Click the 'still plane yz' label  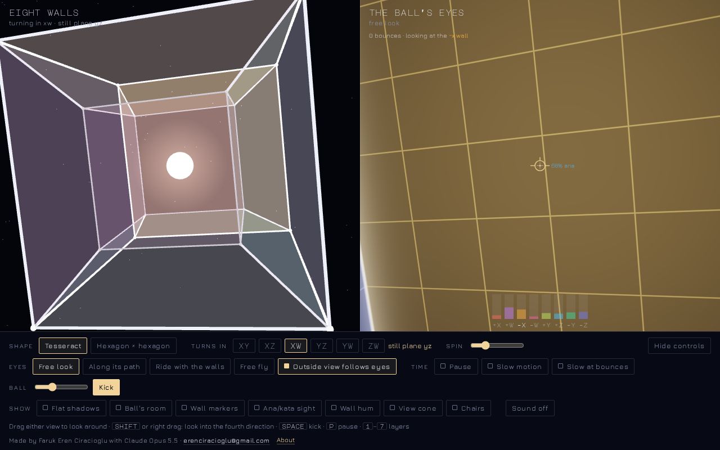pos(410,346)
